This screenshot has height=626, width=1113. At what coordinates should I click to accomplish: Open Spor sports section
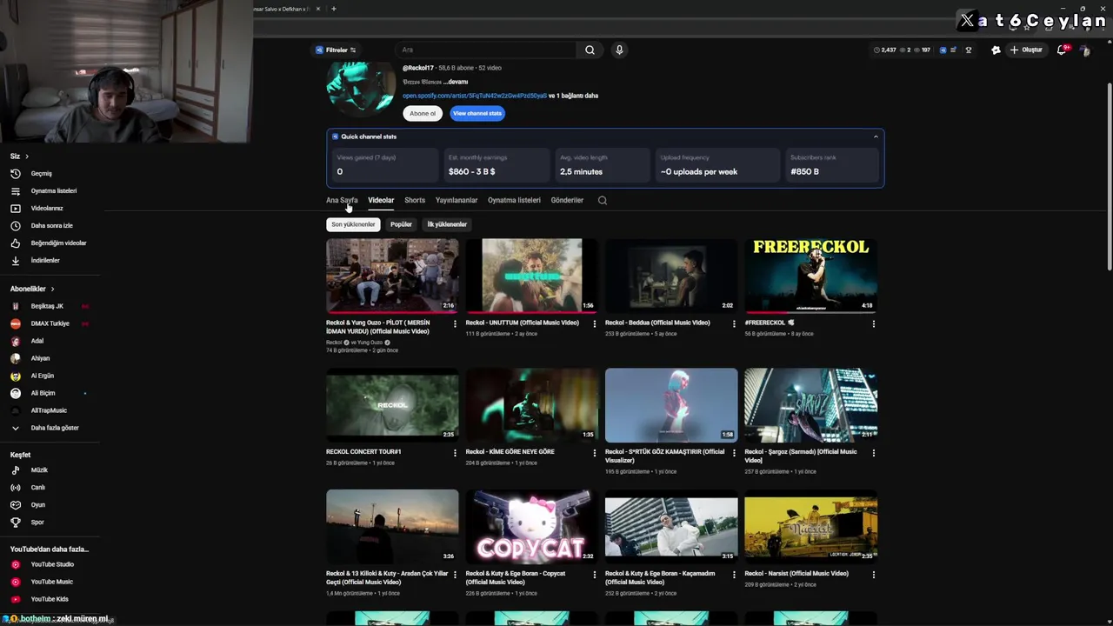coord(37,522)
